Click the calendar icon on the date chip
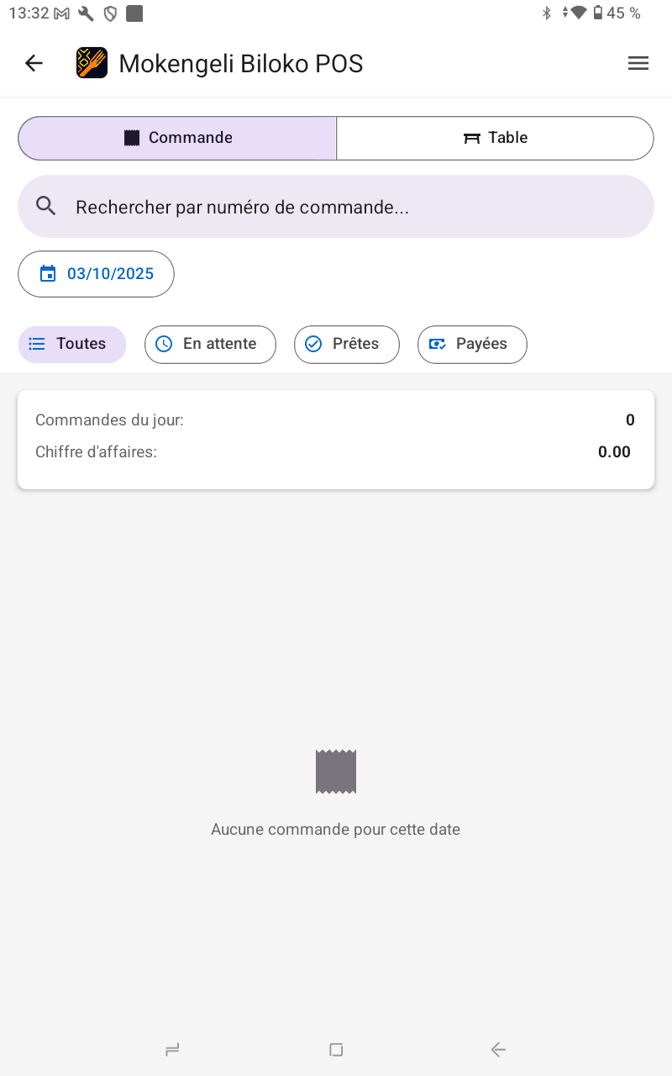672x1076 pixels. point(48,274)
